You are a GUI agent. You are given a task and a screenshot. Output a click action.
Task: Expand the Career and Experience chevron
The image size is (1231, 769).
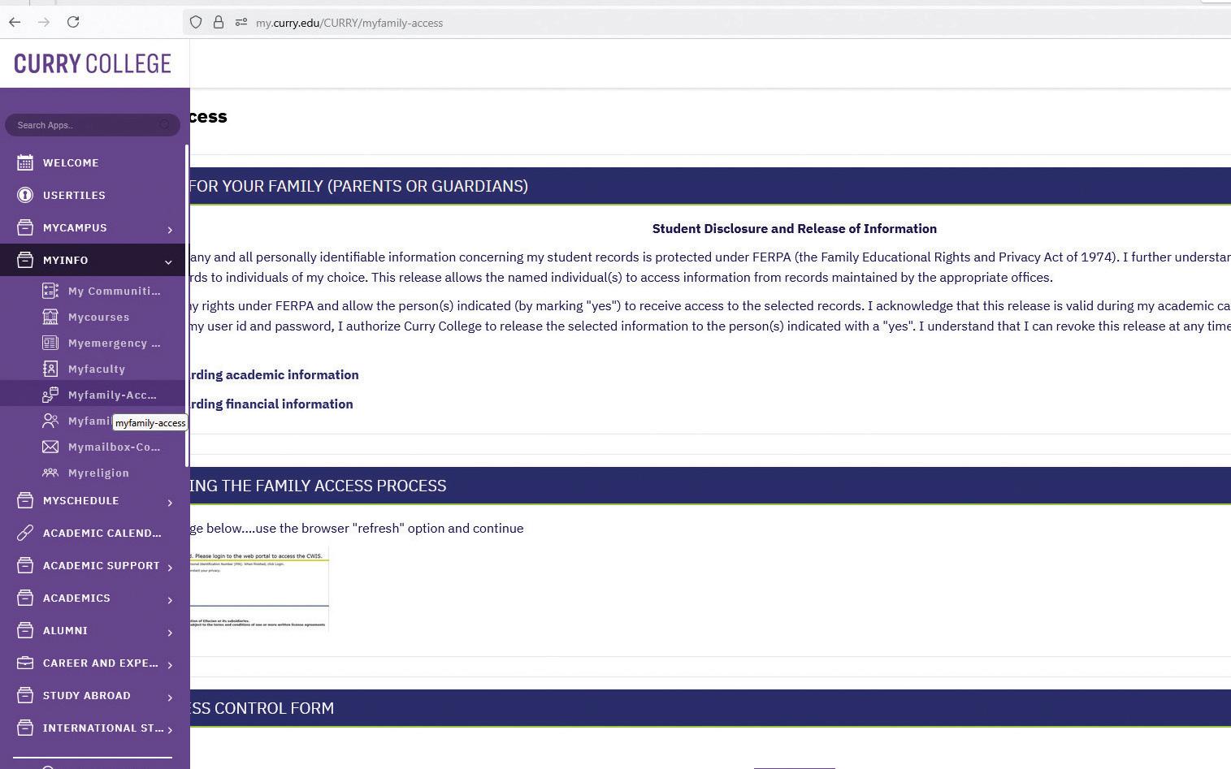coord(170,665)
